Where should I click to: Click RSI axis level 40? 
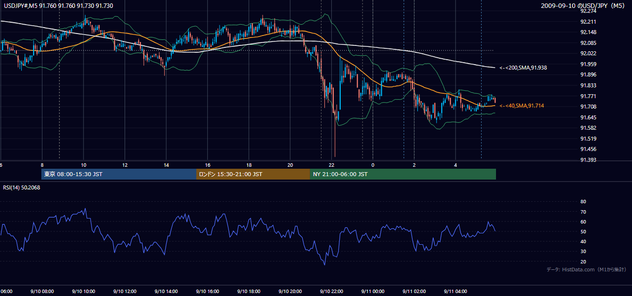click(584, 241)
